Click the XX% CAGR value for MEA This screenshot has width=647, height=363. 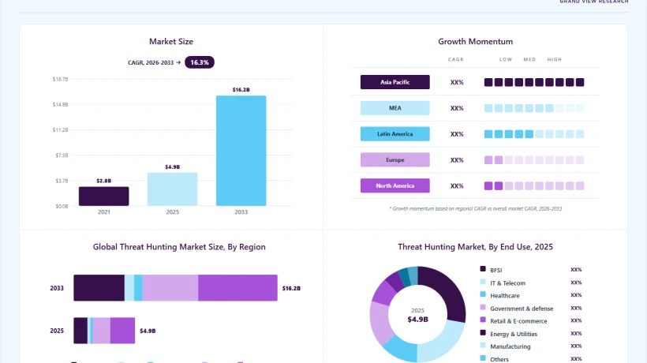pyautogui.click(x=457, y=108)
